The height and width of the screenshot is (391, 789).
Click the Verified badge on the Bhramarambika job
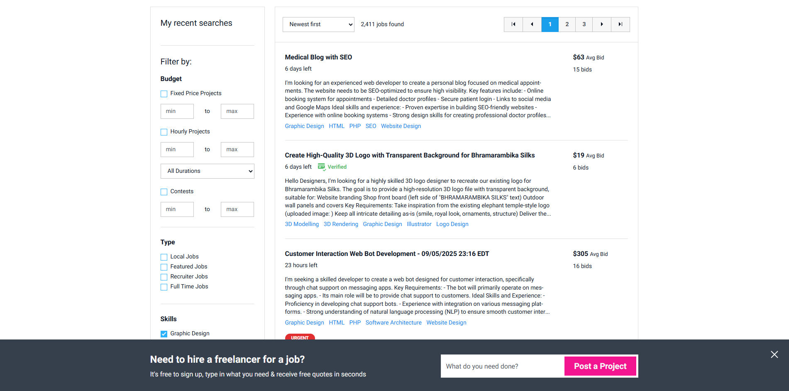pyautogui.click(x=332, y=167)
